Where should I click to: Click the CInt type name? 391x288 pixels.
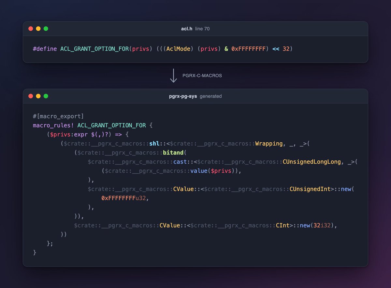[282, 226]
